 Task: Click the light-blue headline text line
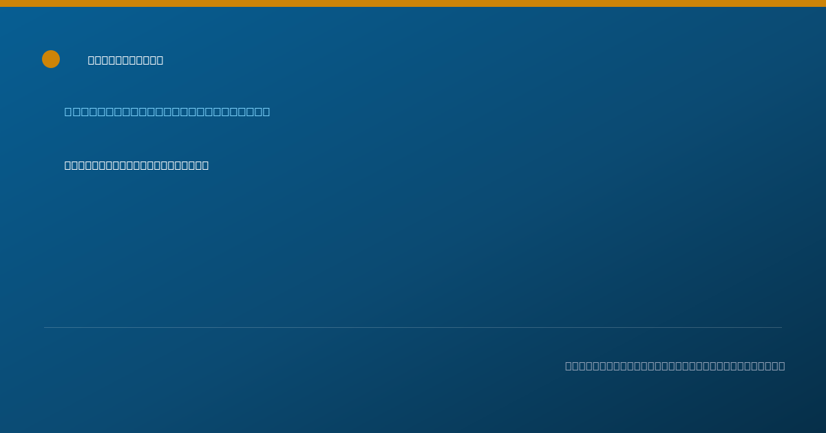pos(167,111)
